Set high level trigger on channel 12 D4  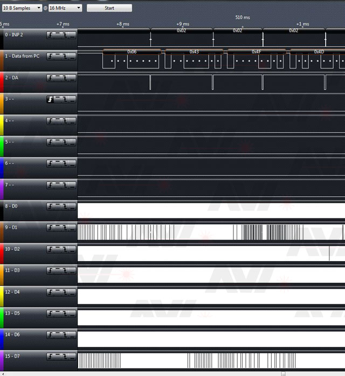(x=58, y=292)
